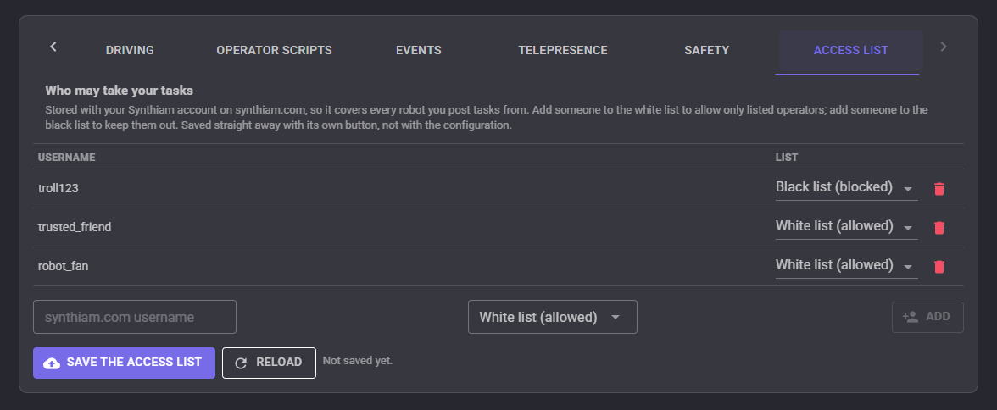Click the LIST column header
997x410 pixels.
click(x=787, y=157)
